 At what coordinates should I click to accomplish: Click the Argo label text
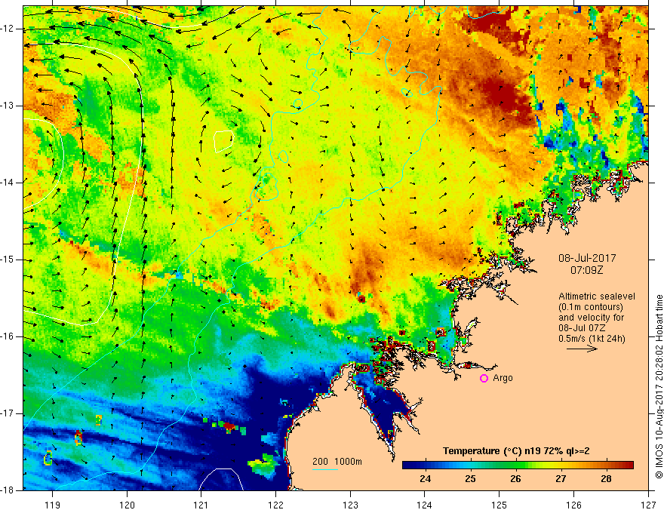click(503, 378)
